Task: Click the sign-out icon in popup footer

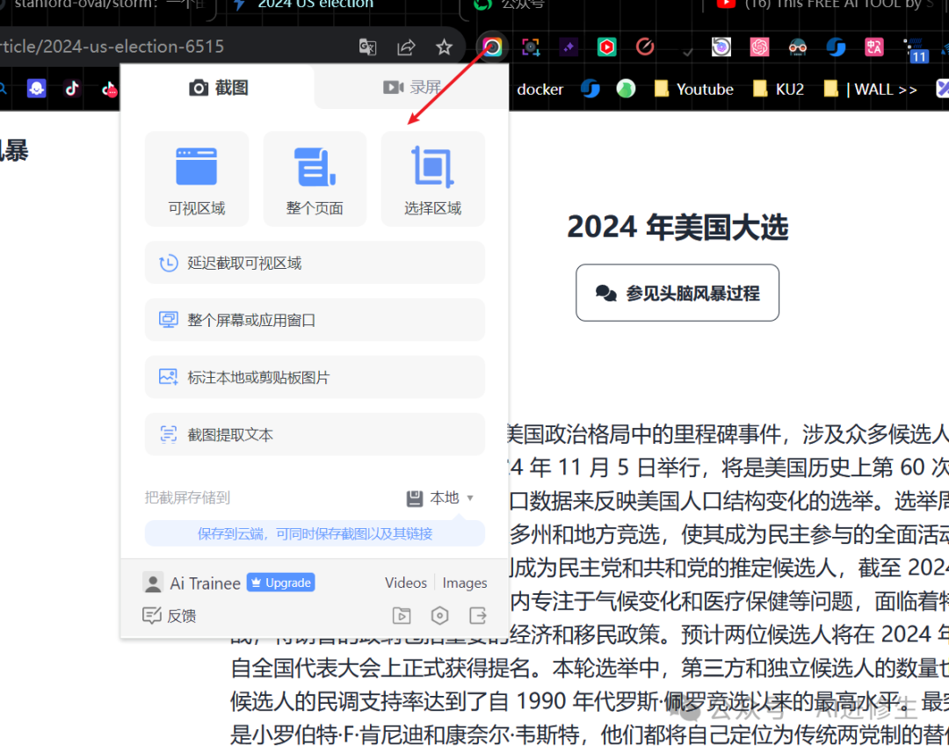Action: tap(477, 616)
